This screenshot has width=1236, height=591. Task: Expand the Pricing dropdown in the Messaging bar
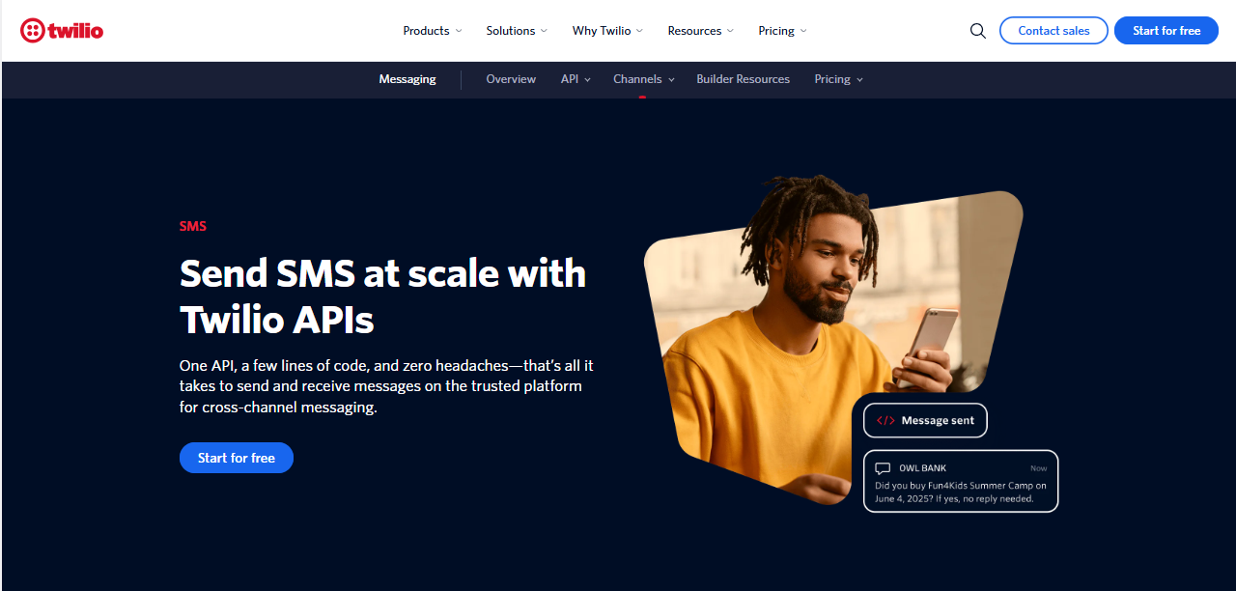tap(837, 79)
